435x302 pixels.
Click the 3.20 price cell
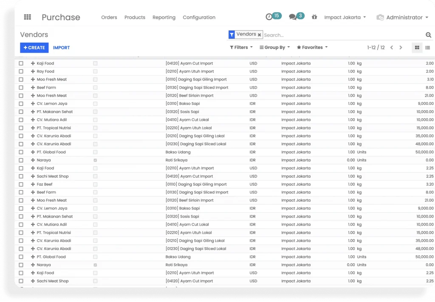[x=430, y=184]
